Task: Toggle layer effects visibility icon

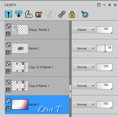Action: click(29, 14)
